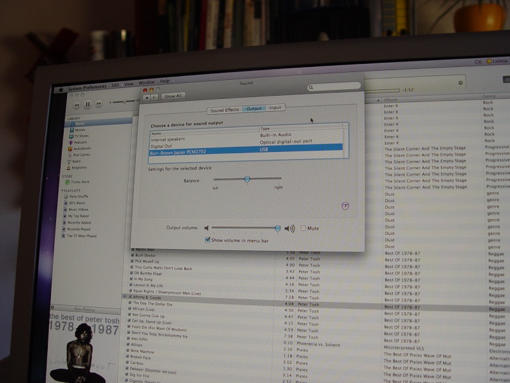Click the loud volume speaker icon

pos(289,229)
